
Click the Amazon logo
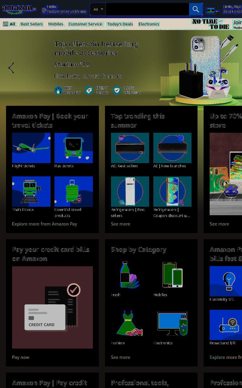(x=19, y=9)
